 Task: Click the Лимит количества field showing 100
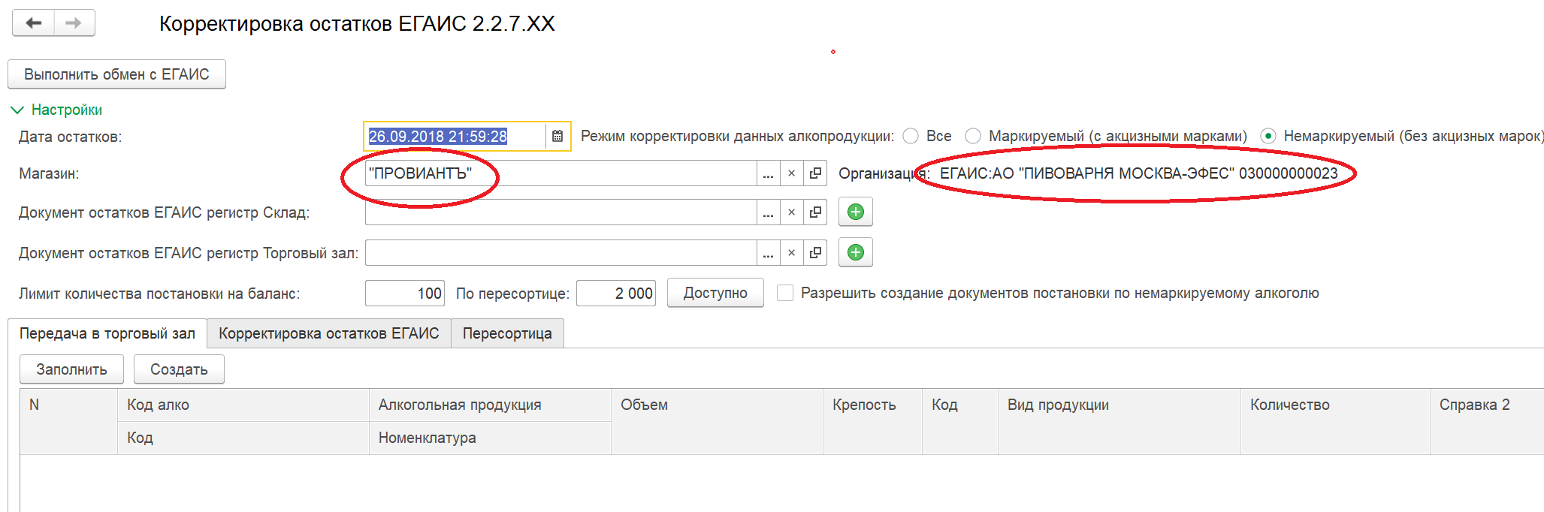(x=405, y=294)
